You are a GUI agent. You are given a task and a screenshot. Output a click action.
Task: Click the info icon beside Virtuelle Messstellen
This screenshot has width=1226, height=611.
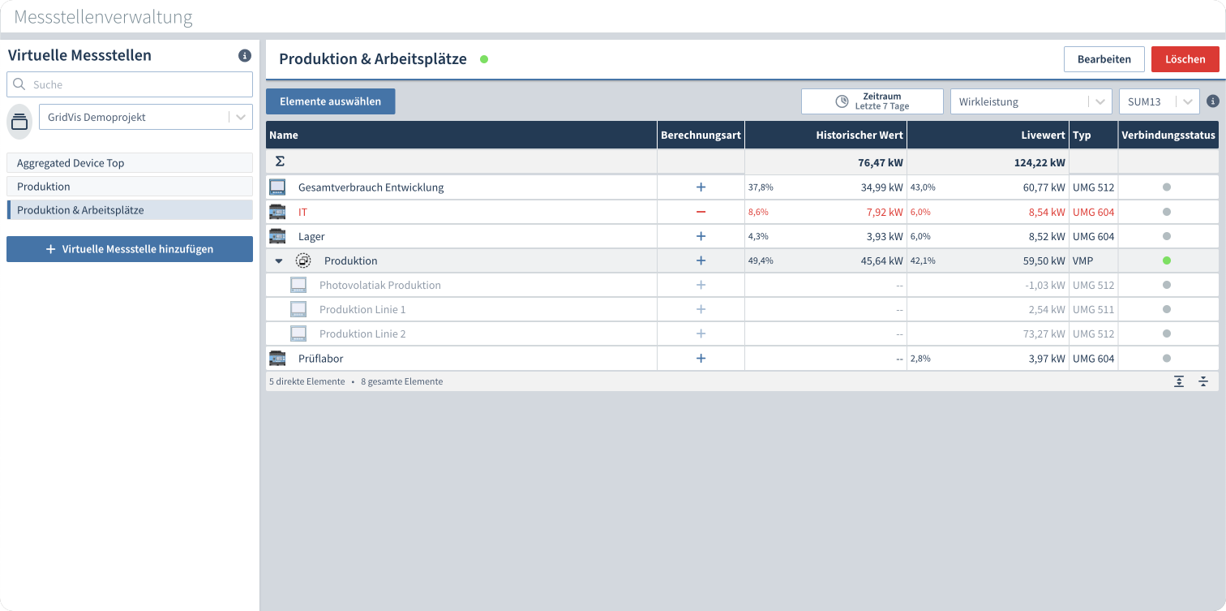(244, 56)
